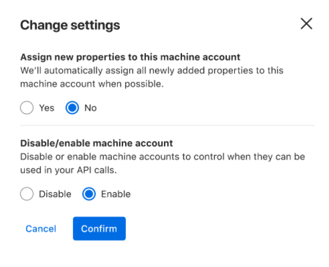329x267 pixels.
Task: Click the "Assign new properties" section heading
Action: [x=130, y=57]
